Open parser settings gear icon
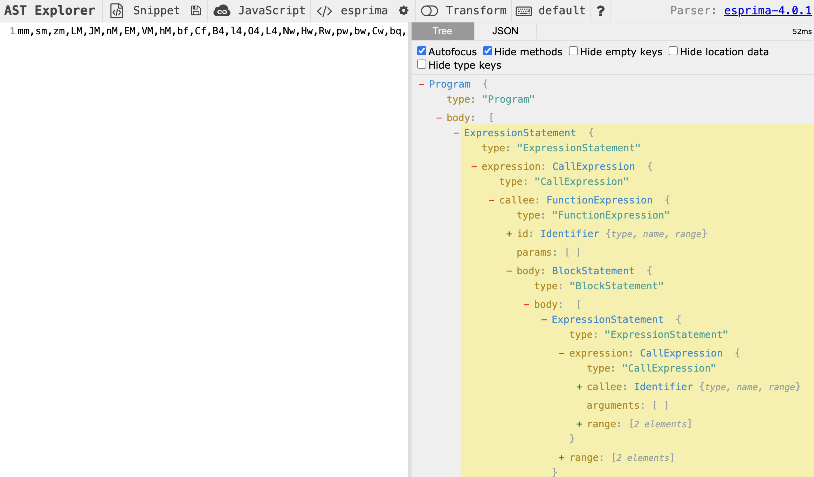The width and height of the screenshot is (814, 477). 404,11
